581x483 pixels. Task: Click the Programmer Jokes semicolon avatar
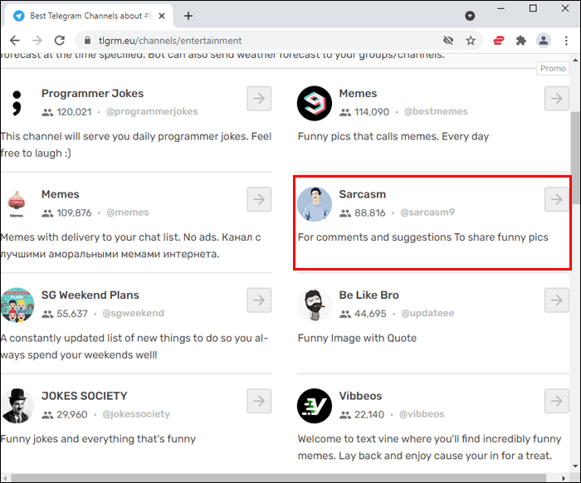click(x=17, y=103)
